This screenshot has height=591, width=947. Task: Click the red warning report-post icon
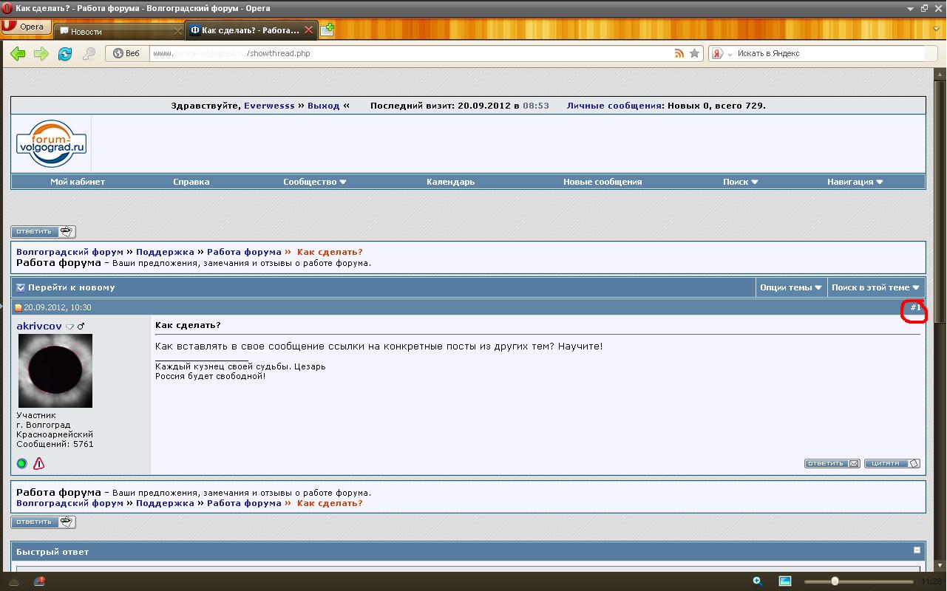point(39,463)
